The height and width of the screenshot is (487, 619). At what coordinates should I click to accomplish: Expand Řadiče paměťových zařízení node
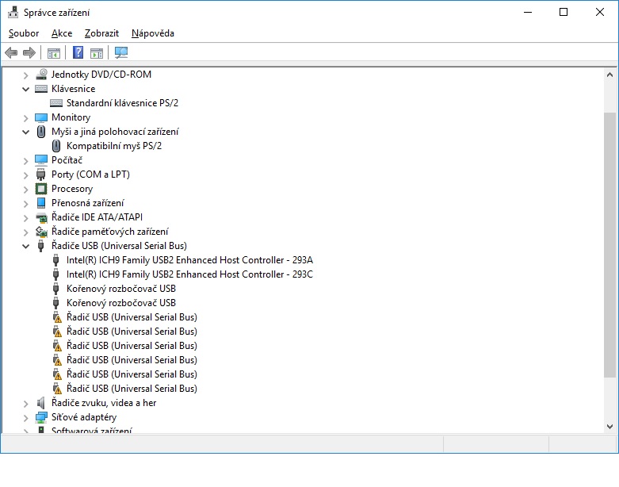(x=25, y=232)
